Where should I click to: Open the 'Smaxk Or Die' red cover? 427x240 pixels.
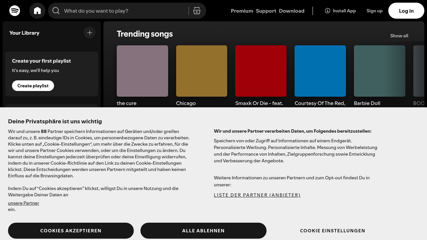pyautogui.click(x=261, y=71)
